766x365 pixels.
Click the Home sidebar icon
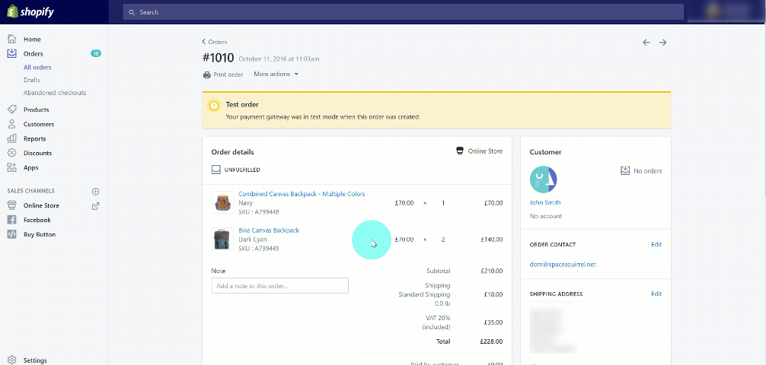click(11, 39)
